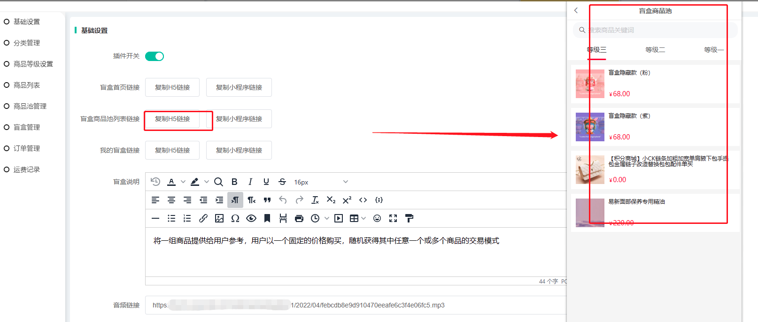Open 订单管理 in the sidebar
This screenshot has width=758, height=322.
[x=27, y=148]
